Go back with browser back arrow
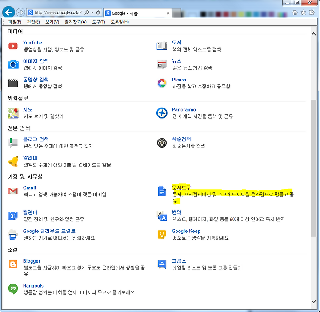Image resolution: width=320 pixels, height=312 pixels. (x=8, y=12)
